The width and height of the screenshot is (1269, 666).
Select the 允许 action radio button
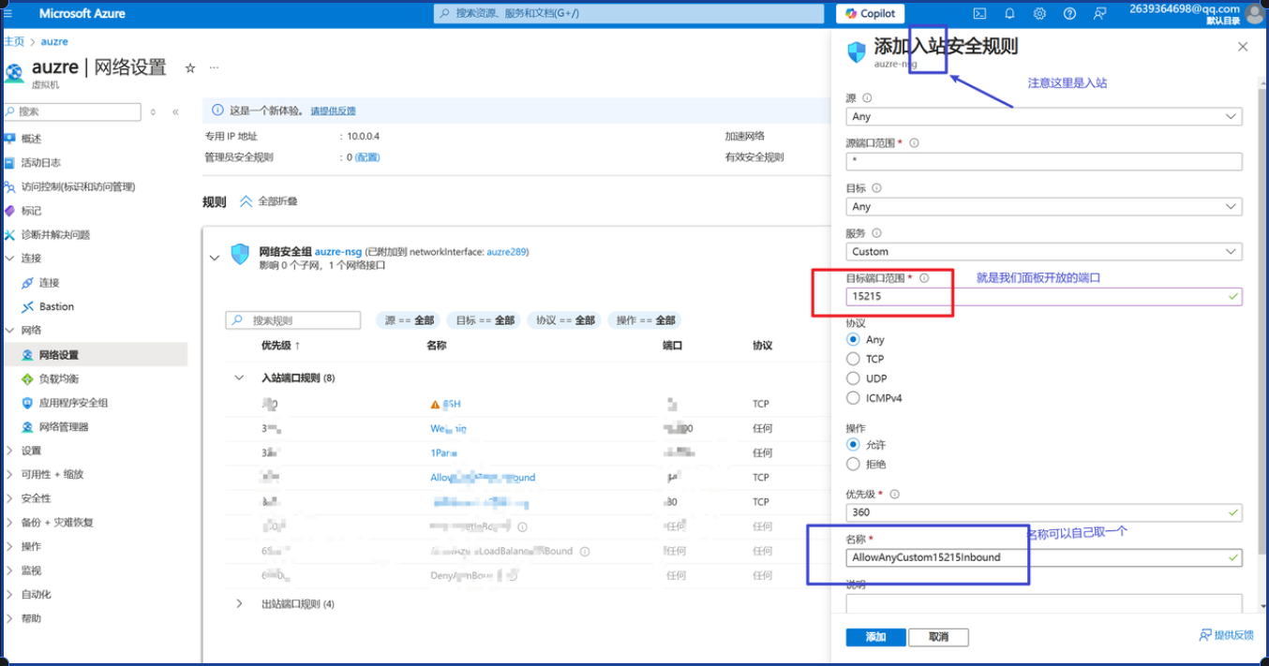[853, 445]
